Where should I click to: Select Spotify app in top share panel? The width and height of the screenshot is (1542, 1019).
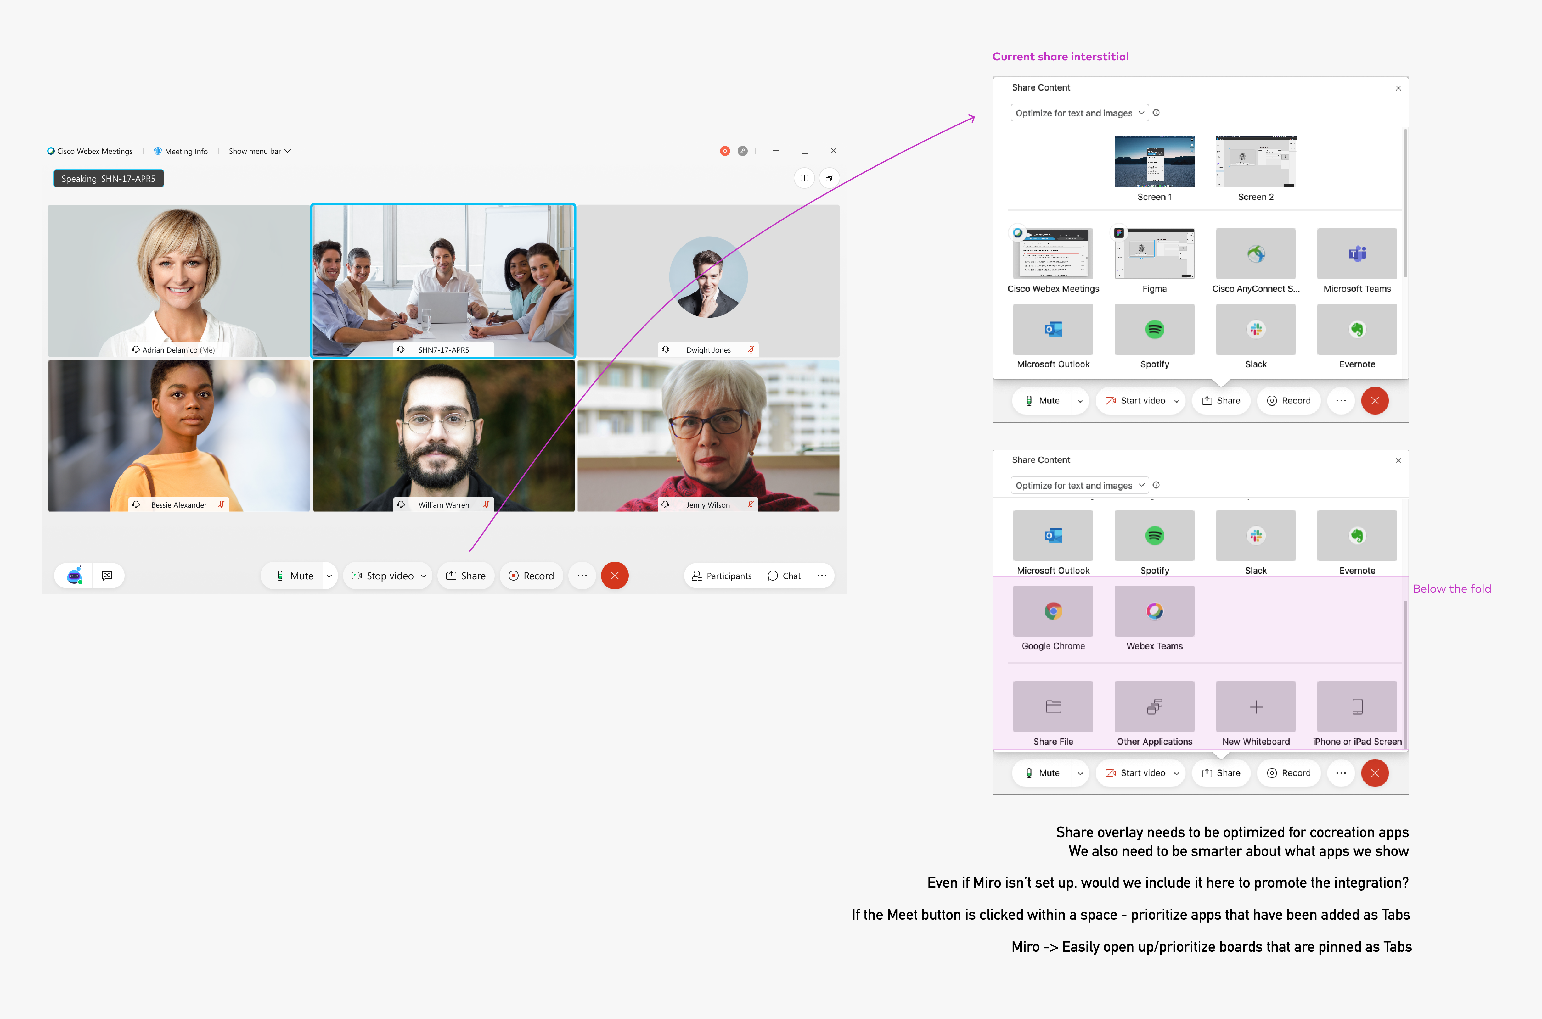(1154, 330)
